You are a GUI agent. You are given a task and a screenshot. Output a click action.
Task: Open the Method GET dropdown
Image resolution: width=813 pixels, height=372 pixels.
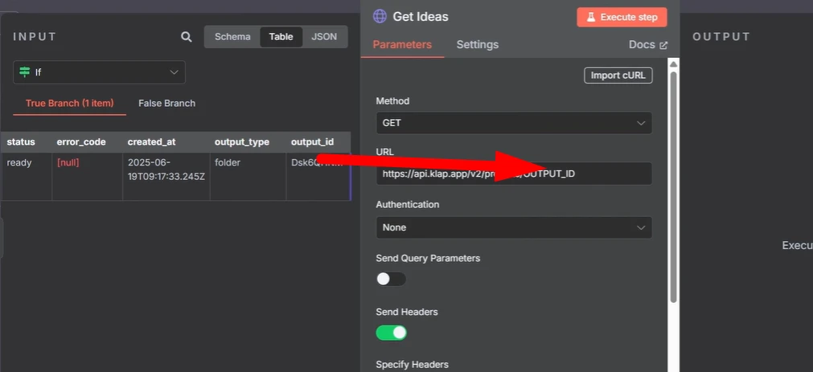point(514,123)
